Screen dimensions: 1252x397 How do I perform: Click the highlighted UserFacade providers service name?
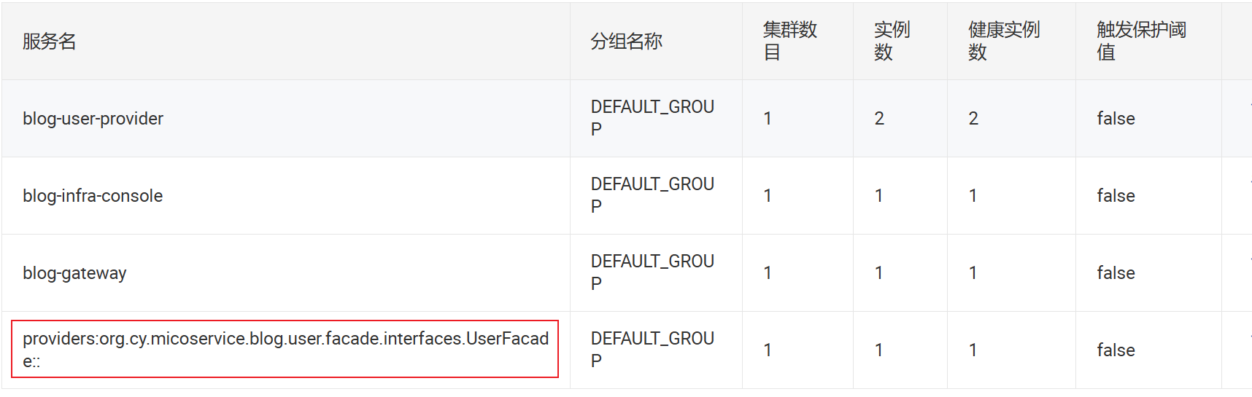[285, 349]
